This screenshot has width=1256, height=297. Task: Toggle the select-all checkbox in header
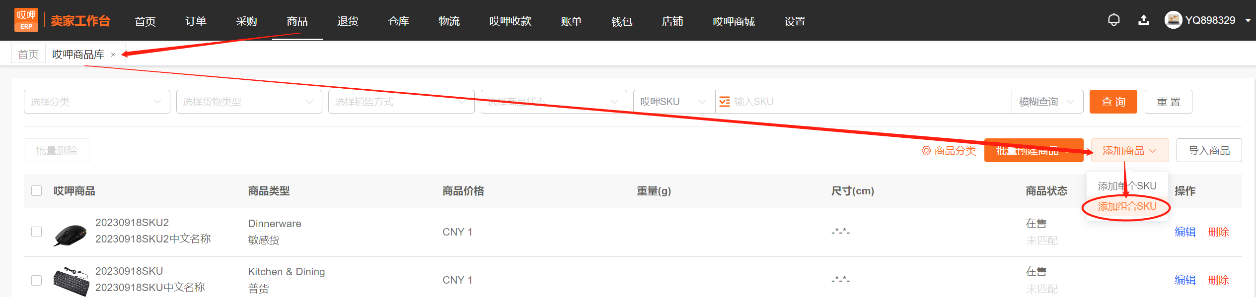(x=37, y=191)
